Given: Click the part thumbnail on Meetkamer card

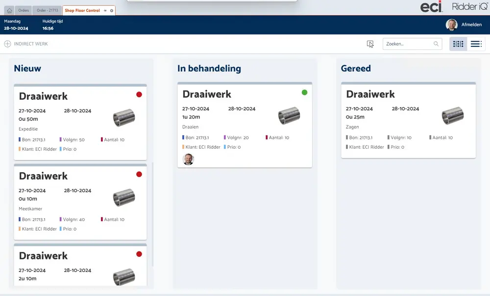Looking at the screenshot, I should (x=124, y=198).
